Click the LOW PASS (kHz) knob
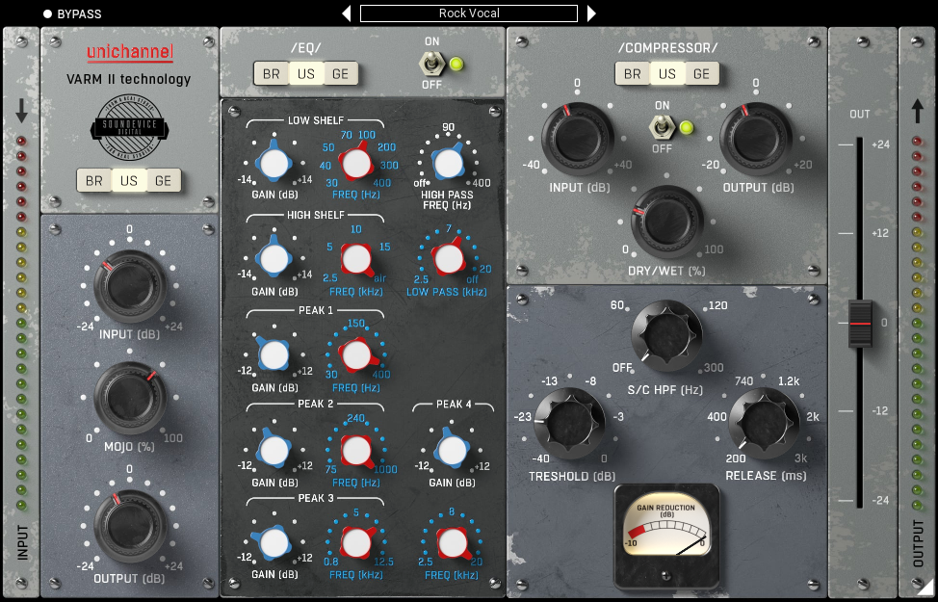Screen dimensions: 938x602 click(449, 258)
